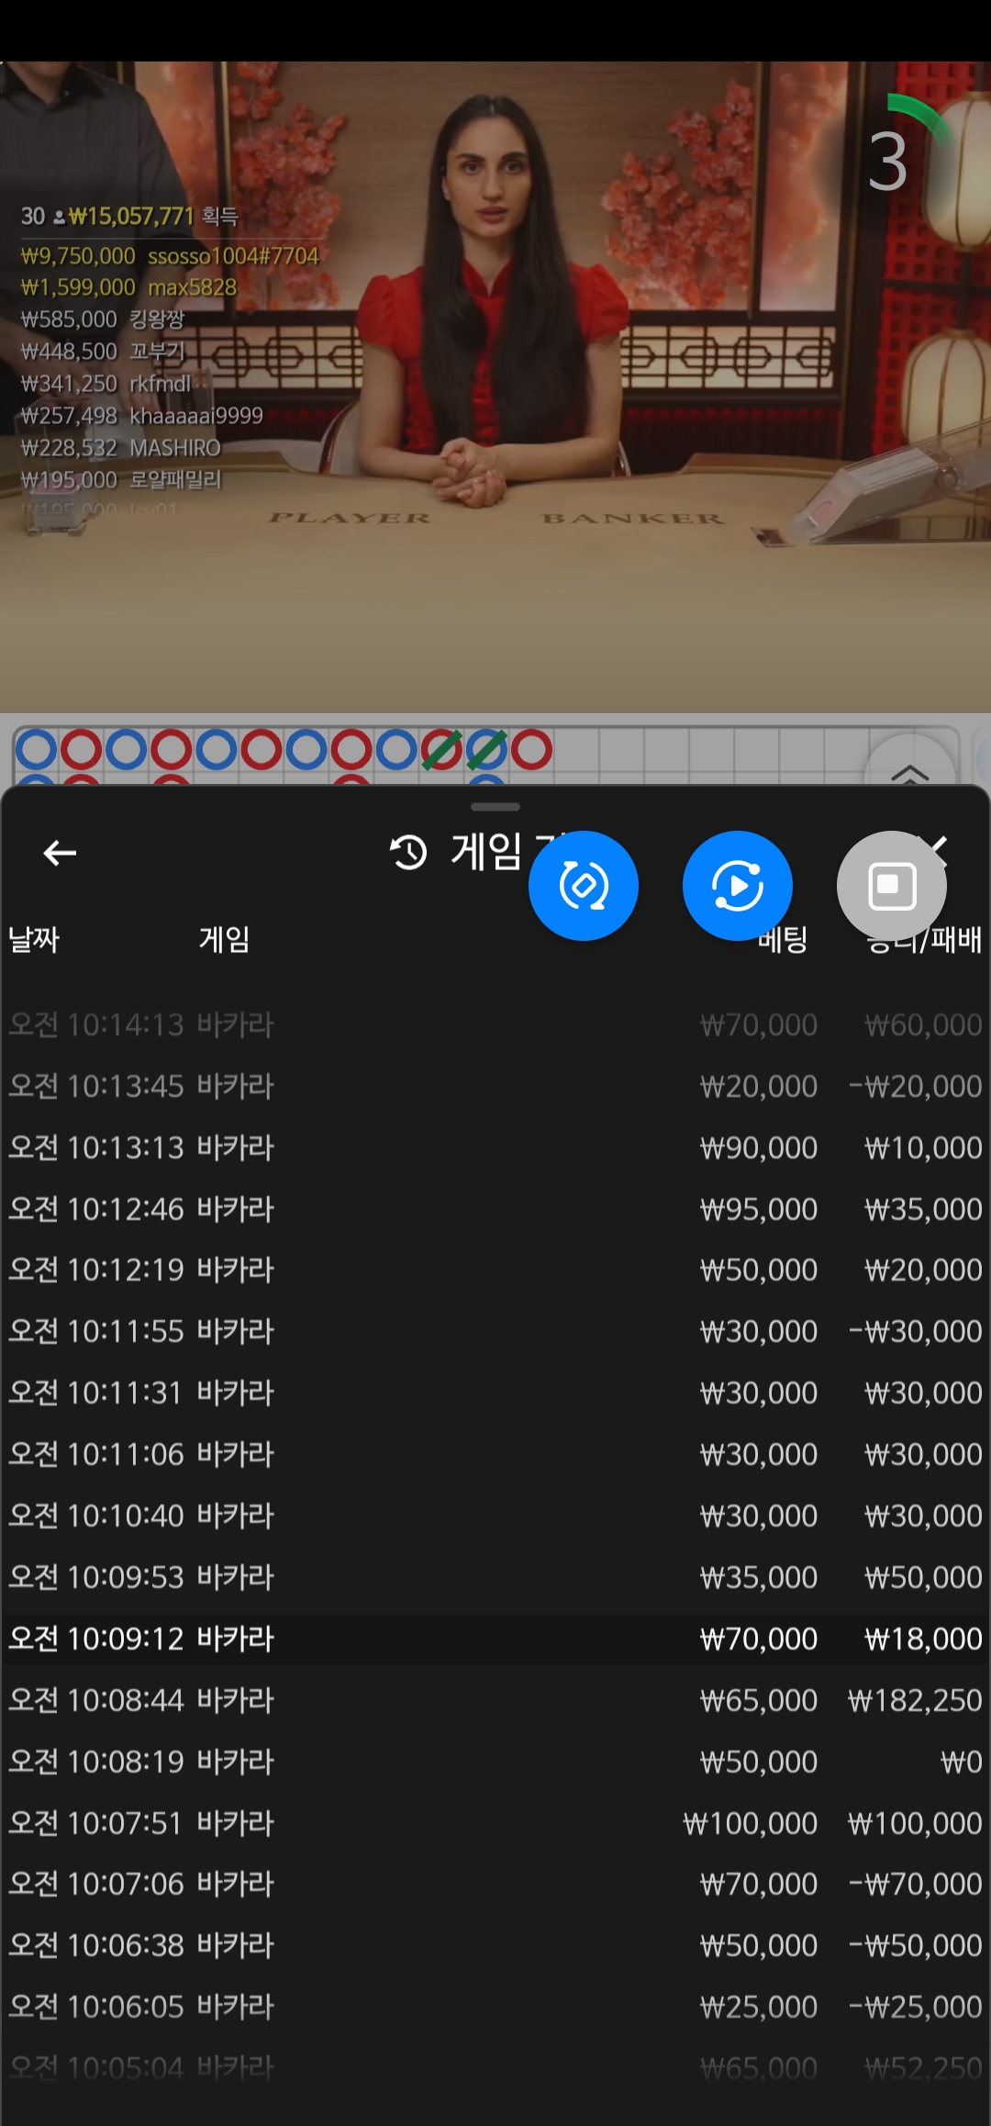
Task: Select the 오전 10:13:13 바카라 entry
Action: click(x=495, y=1147)
